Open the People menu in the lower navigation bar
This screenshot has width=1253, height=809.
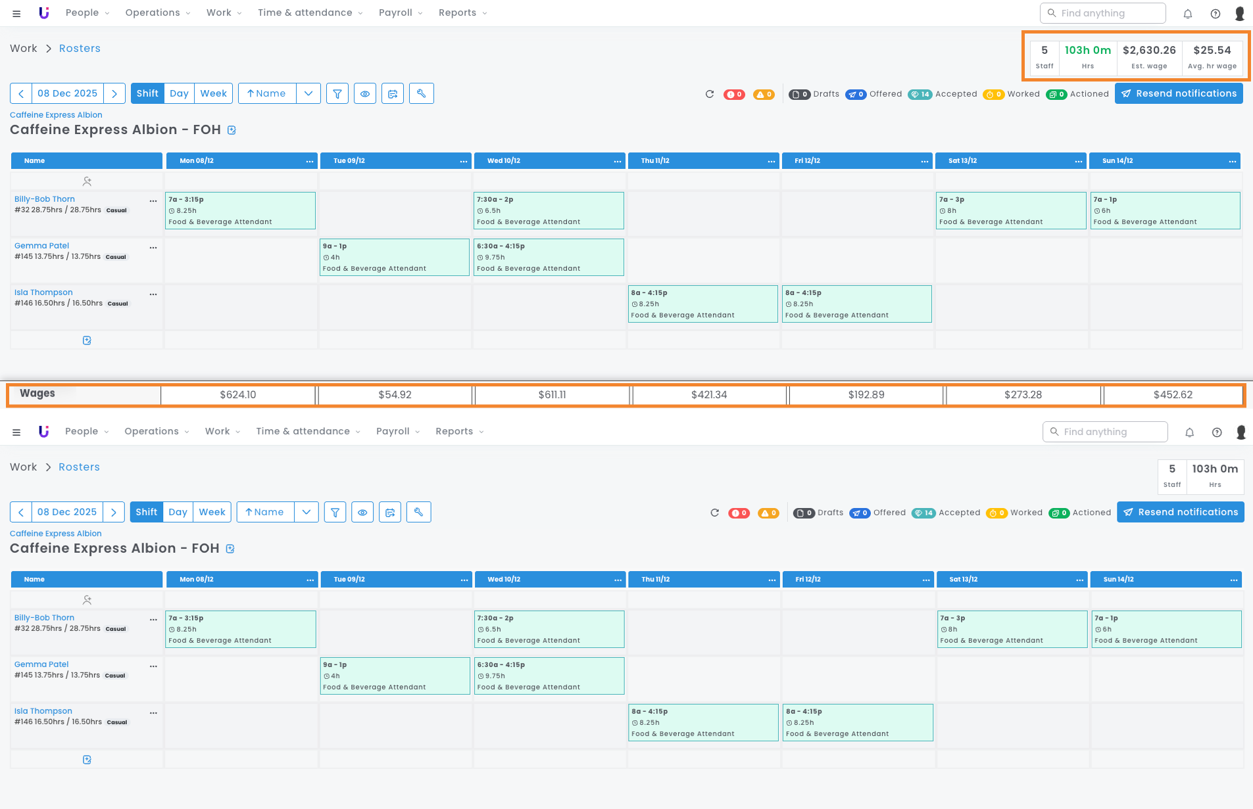(x=86, y=431)
